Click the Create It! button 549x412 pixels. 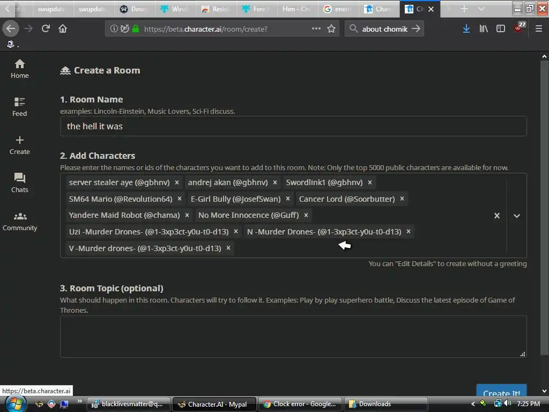click(x=501, y=392)
